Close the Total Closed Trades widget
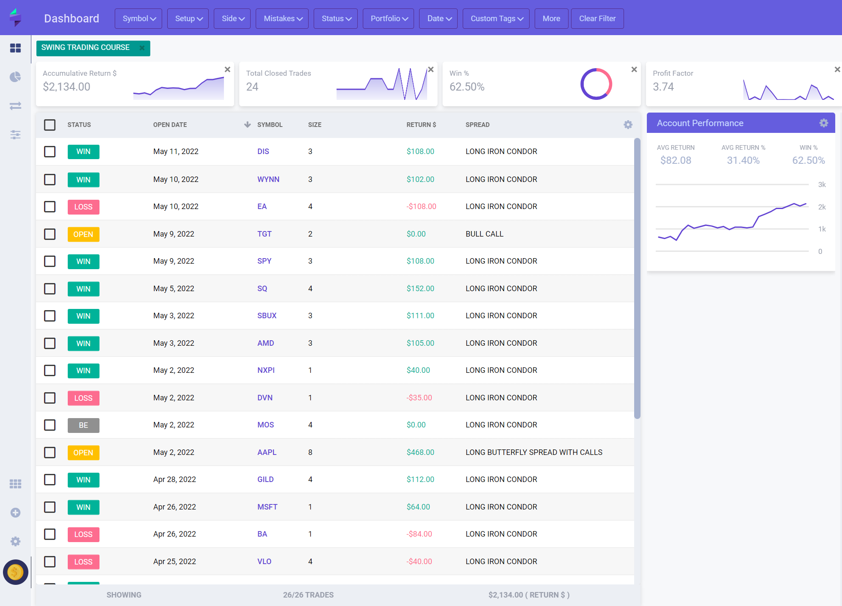Screen dimensions: 842x606 pyautogui.click(x=431, y=69)
